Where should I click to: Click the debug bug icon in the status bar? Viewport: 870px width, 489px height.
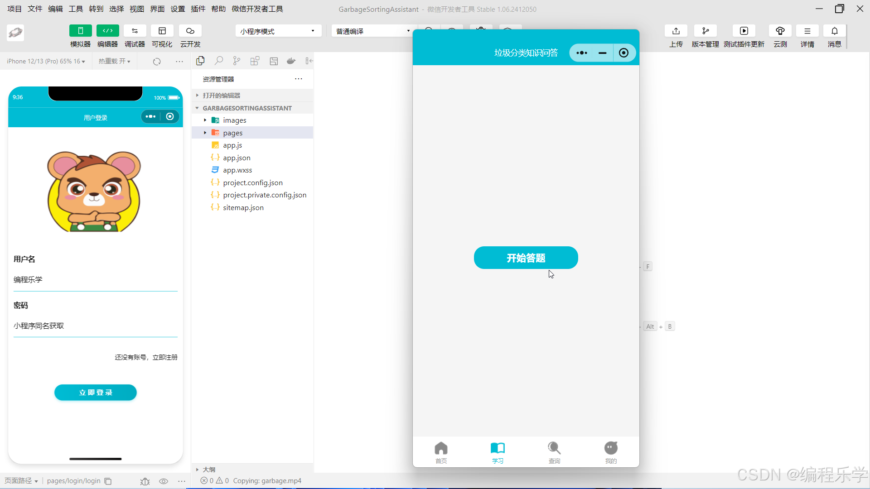coord(145,481)
